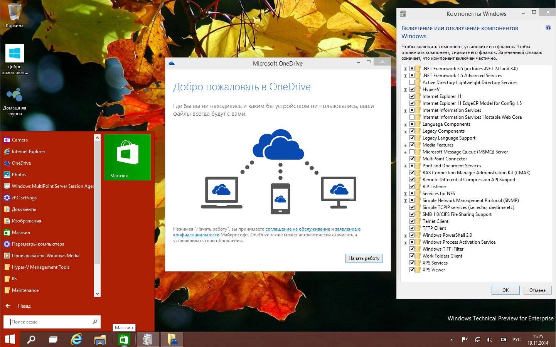The width and height of the screenshot is (556, 347).
Task: Click OK in Компоненты Windows
Action: click(x=505, y=290)
